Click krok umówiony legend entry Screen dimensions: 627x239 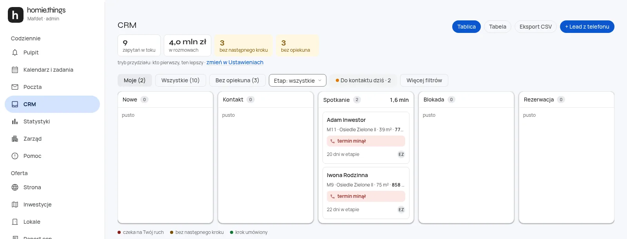point(249,232)
